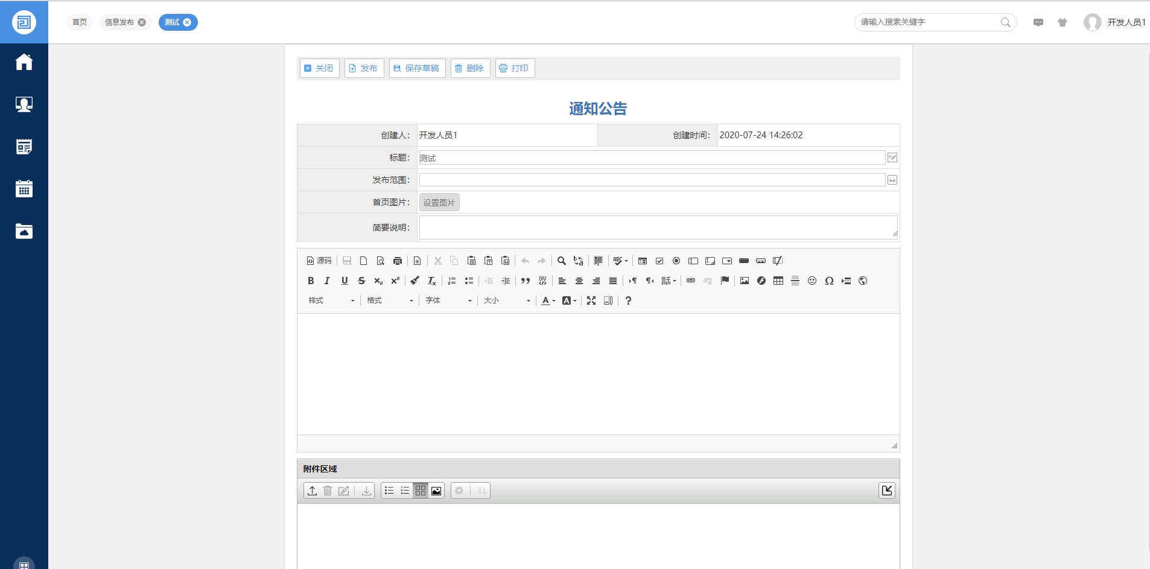The width and height of the screenshot is (1150, 569).
Task: Maximize the rich text editor
Action: [591, 300]
